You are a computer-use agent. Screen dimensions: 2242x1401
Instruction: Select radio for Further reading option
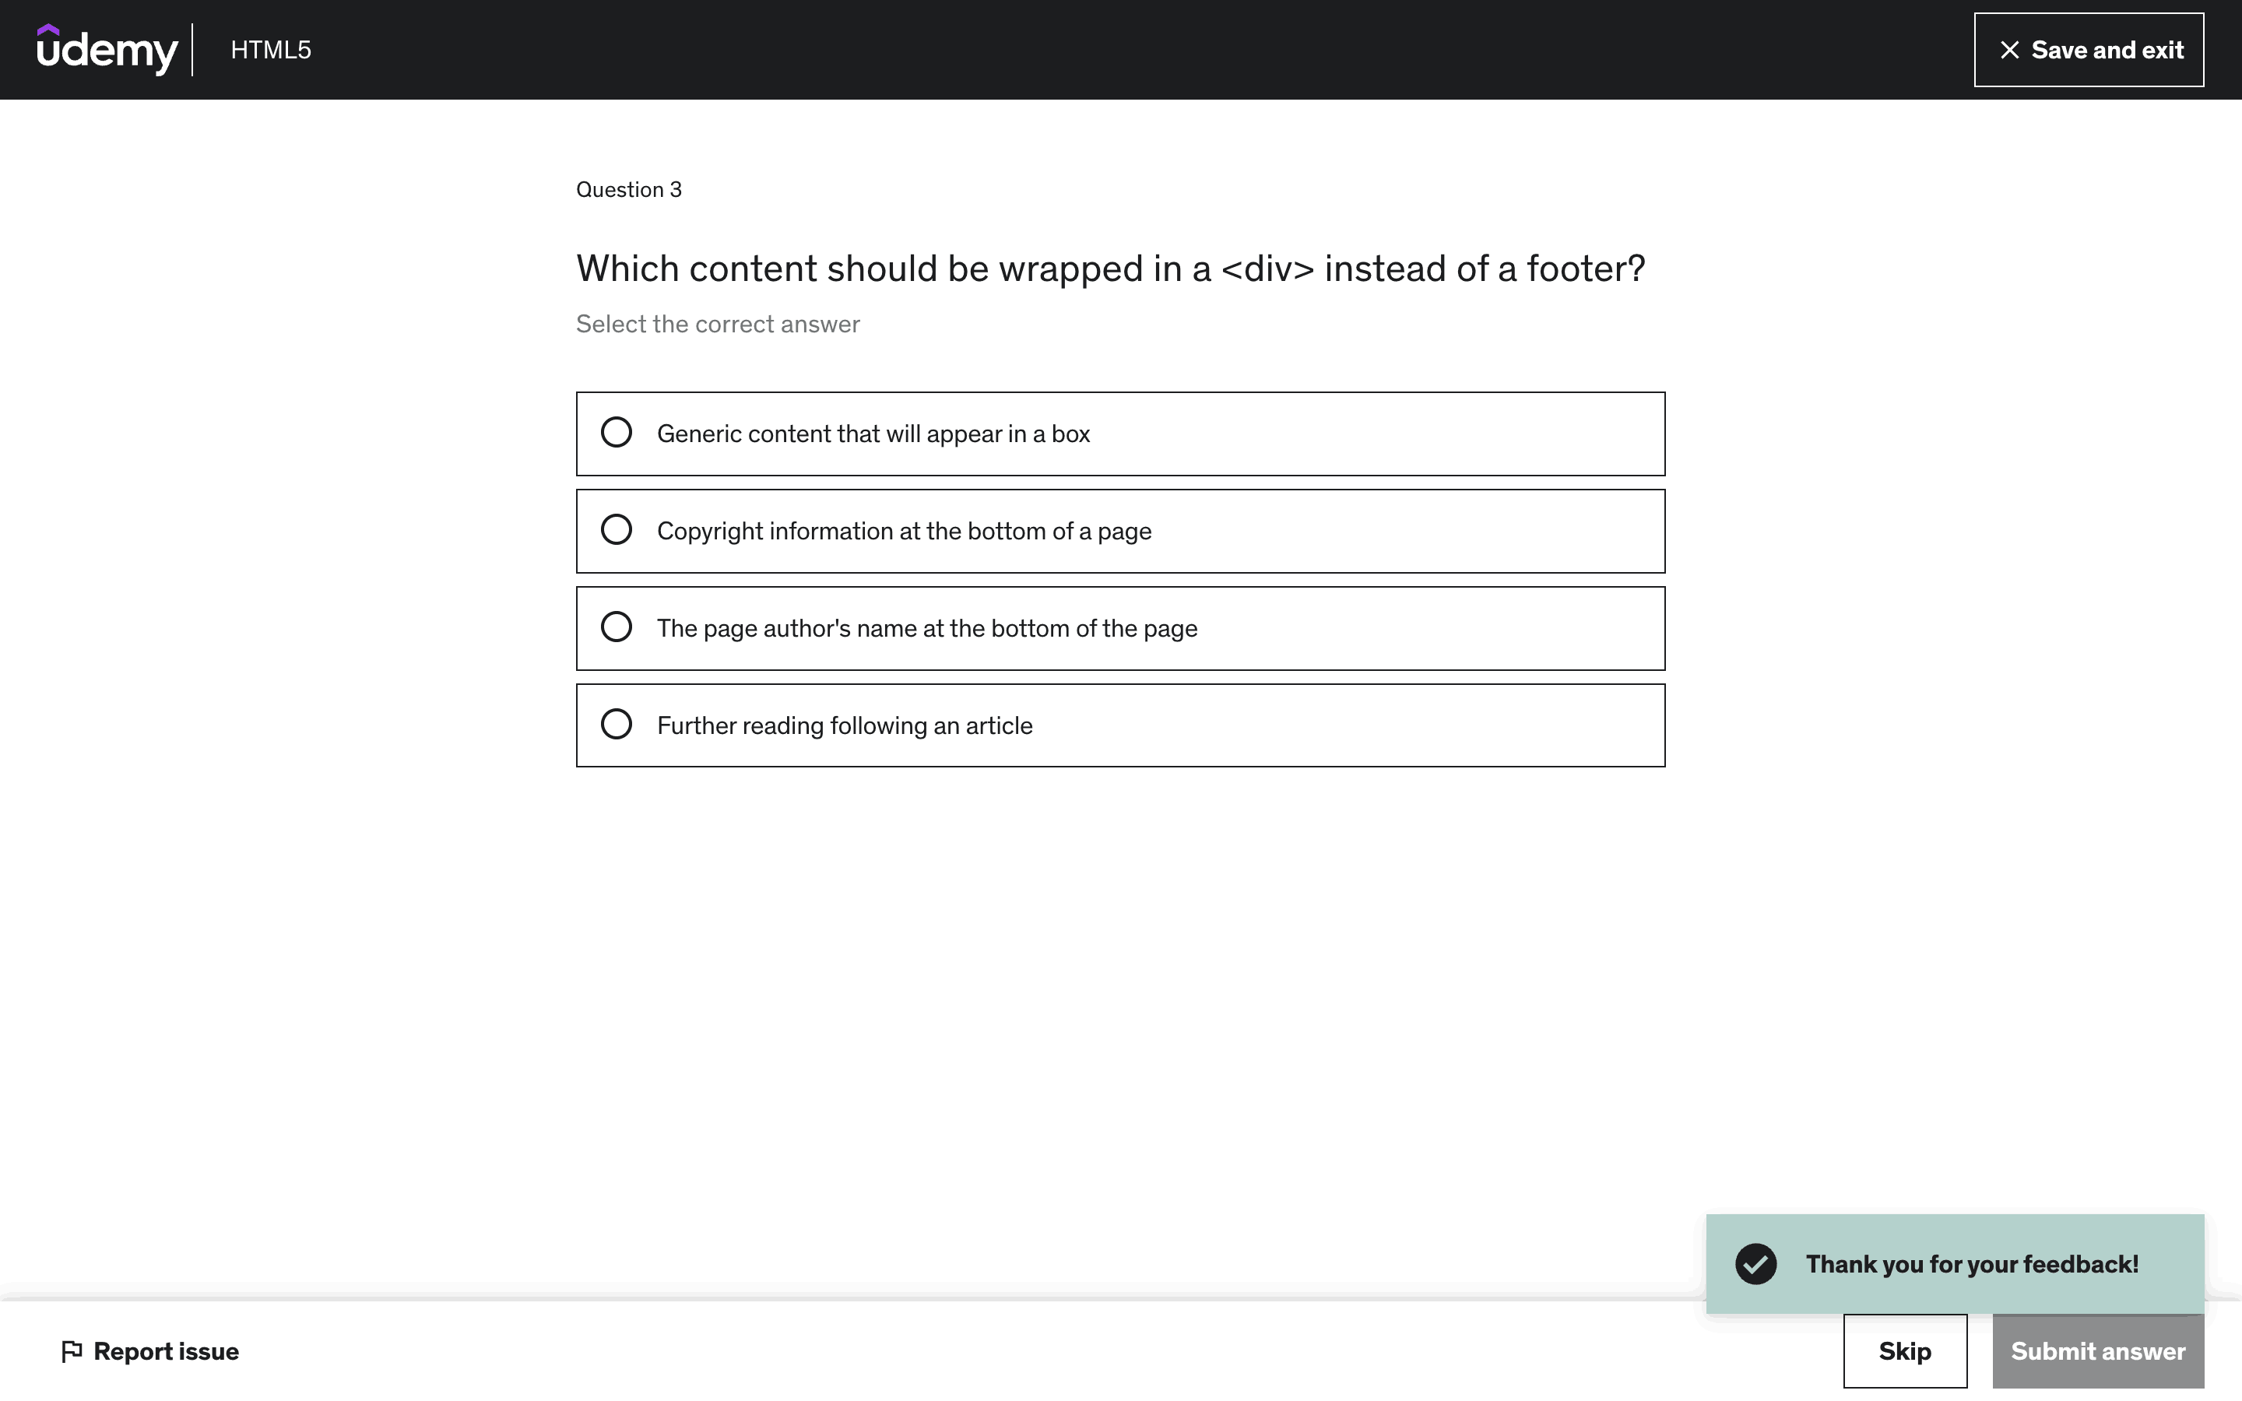(616, 725)
